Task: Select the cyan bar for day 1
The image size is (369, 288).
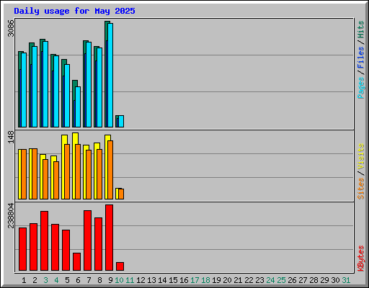Action: coord(24,90)
